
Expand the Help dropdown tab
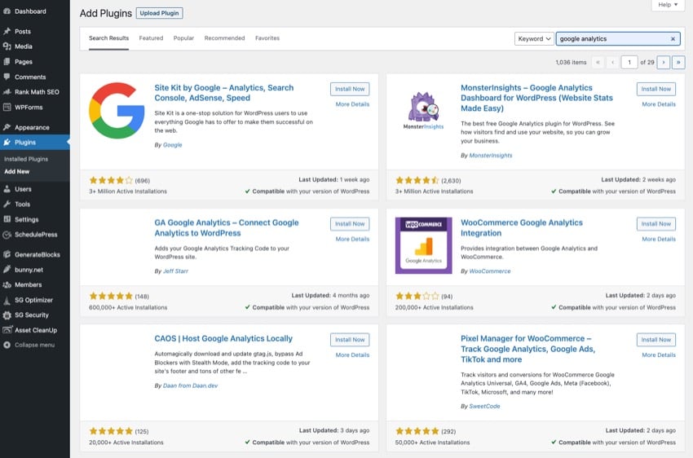668,5
